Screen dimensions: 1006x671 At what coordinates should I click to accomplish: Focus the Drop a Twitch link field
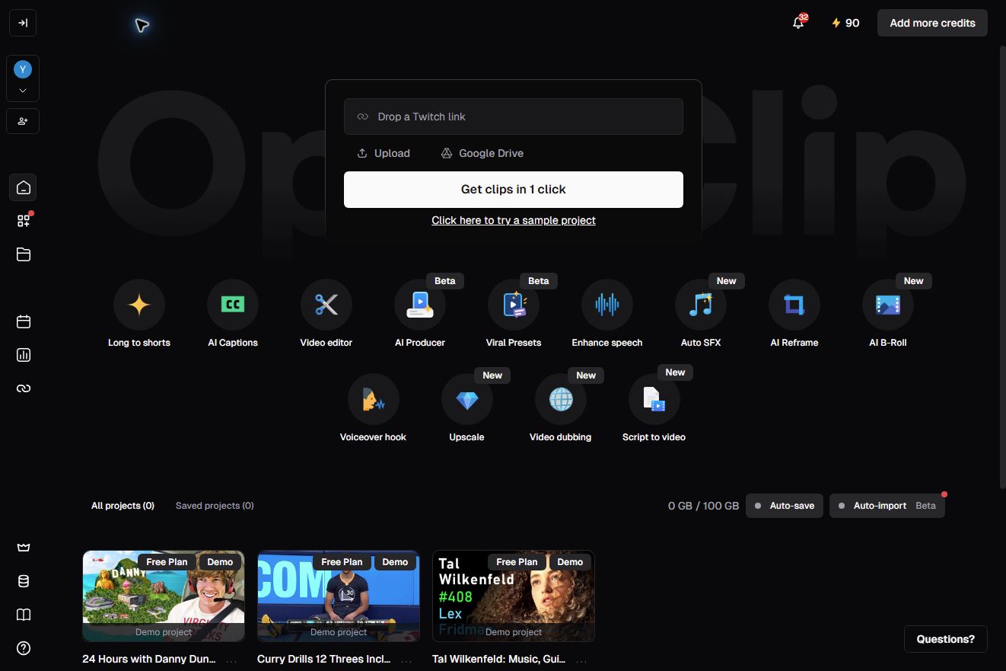[x=514, y=117]
